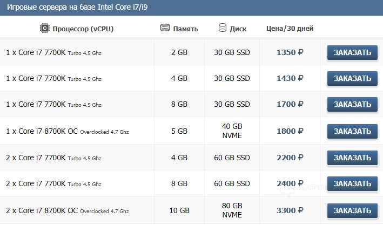The height and width of the screenshot is (225, 383).
Task: Select the 1 x Core i7 8700K OC row
Action: (68, 131)
